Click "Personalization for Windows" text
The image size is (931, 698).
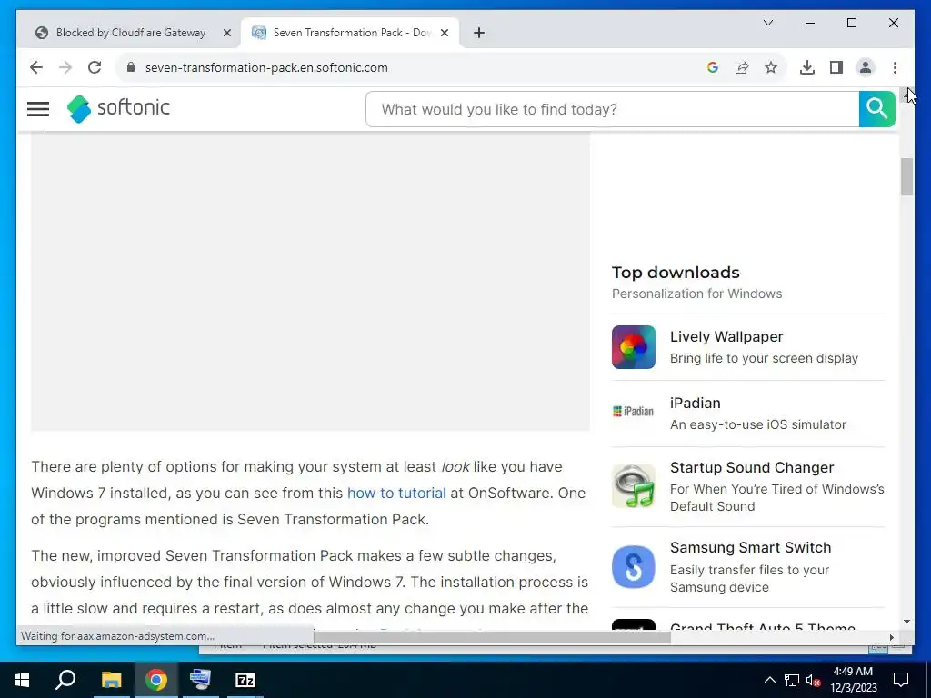[x=696, y=294]
